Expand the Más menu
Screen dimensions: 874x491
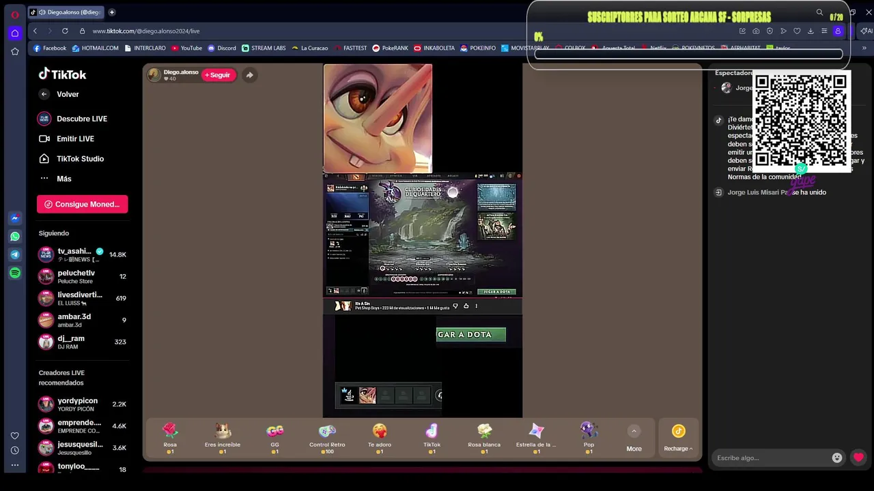[55, 179]
